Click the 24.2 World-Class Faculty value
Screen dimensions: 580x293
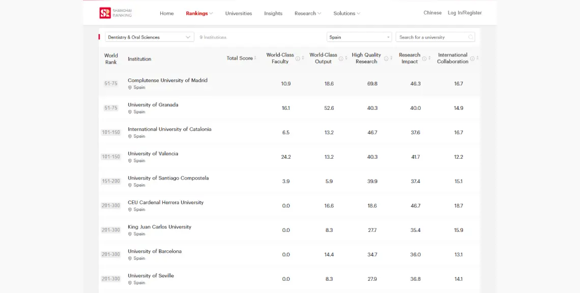pos(286,157)
